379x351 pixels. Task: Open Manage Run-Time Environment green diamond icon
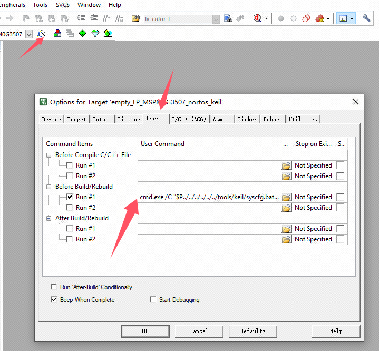82,33
